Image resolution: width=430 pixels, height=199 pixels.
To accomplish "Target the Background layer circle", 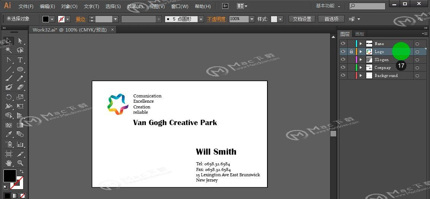I will pyautogui.click(x=417, y=75).
